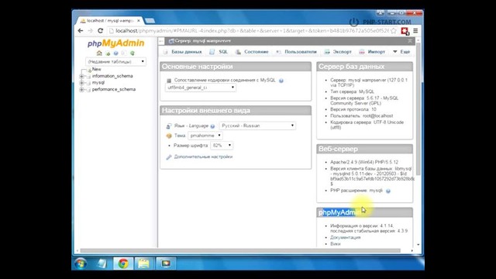Click the vertical page scrollbar
The height and width of the screenshot is (279, 496).
tap(418, 108)
